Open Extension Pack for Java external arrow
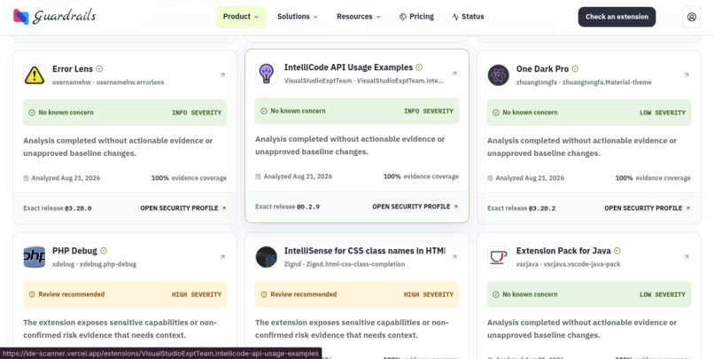The width and height of the screenshot is (714, 359). 687,257
